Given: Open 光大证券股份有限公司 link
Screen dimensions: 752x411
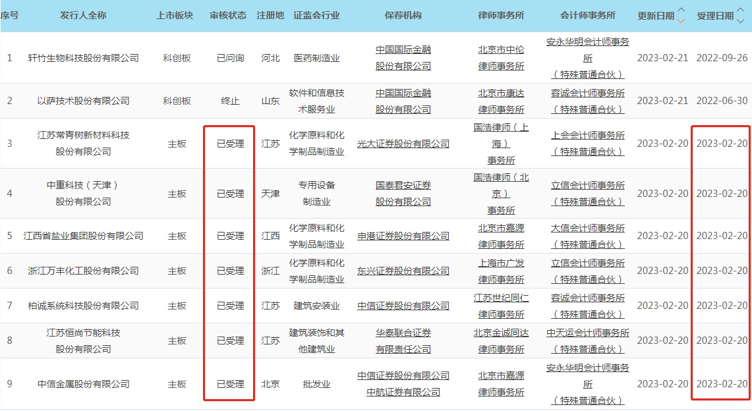Looking at the screenshot, I should pyautogui.click(x=403, y=144).
